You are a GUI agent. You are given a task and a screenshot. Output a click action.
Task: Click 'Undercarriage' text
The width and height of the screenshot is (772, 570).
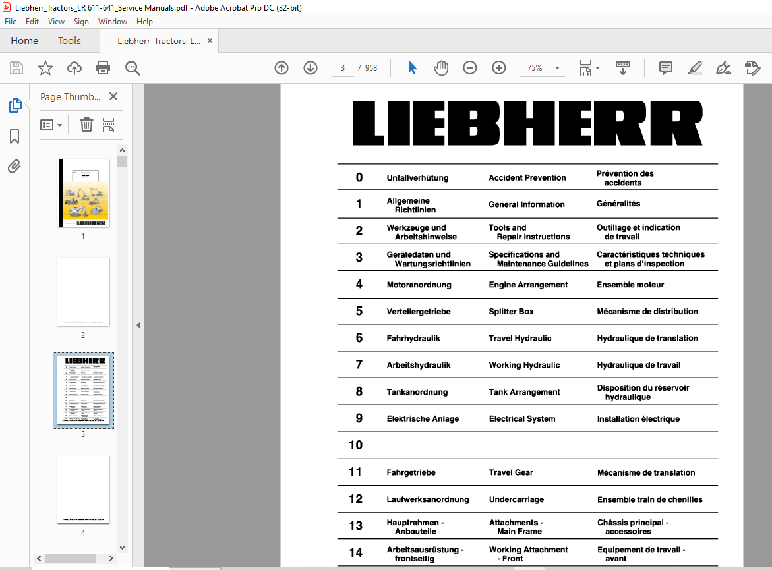[x=516, y=499]
